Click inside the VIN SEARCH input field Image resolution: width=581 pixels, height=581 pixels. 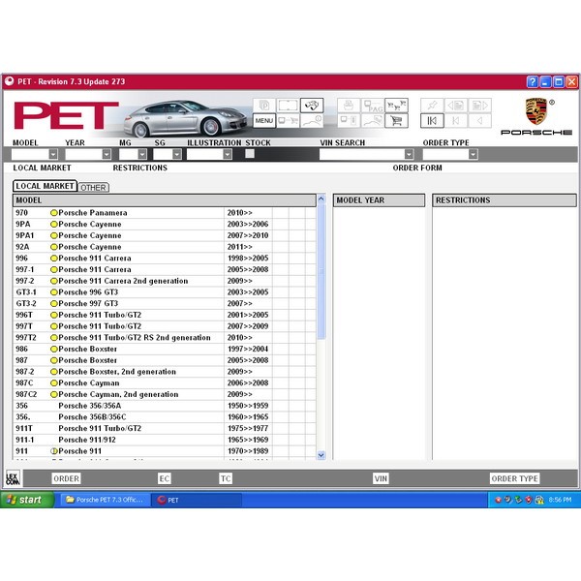coord(361,154)
